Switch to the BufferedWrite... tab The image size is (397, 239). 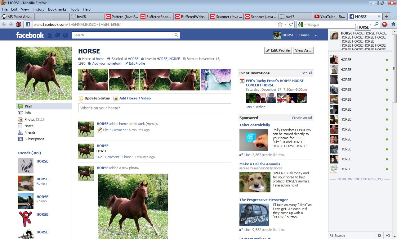tap(191, 16)
